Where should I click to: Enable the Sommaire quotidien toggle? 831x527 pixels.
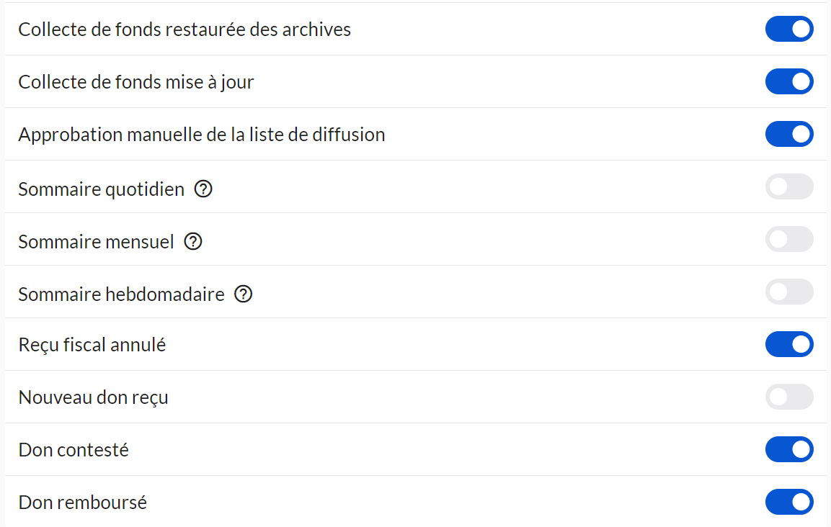(789, 187)
